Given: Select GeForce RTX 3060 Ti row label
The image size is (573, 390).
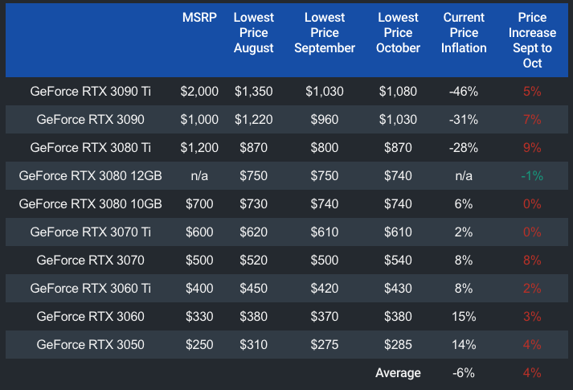Looking at the screenshot, I should pos(90,289).
